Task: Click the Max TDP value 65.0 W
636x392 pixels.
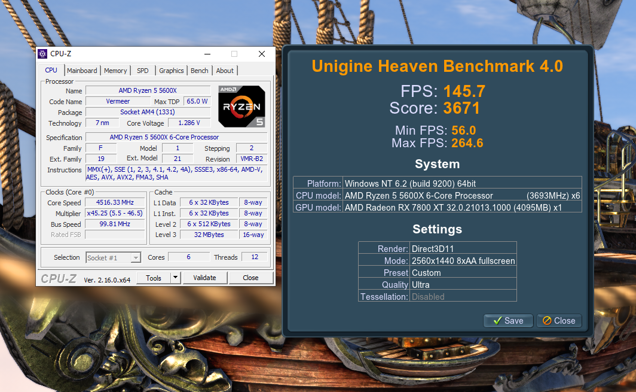Action: [x=197, y=102]
